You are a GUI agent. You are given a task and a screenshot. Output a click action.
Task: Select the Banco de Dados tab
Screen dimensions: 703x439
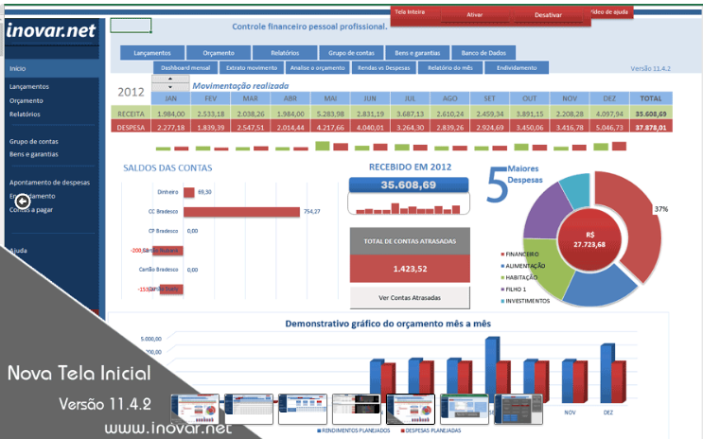point(483,53)
